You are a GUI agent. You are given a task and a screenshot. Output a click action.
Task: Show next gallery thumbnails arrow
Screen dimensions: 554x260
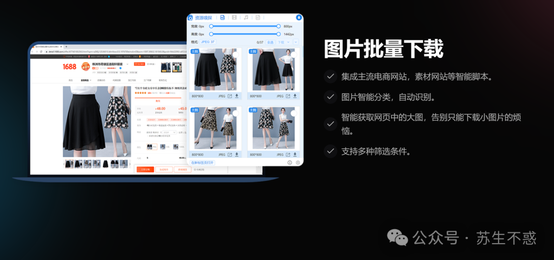(130, 164)
